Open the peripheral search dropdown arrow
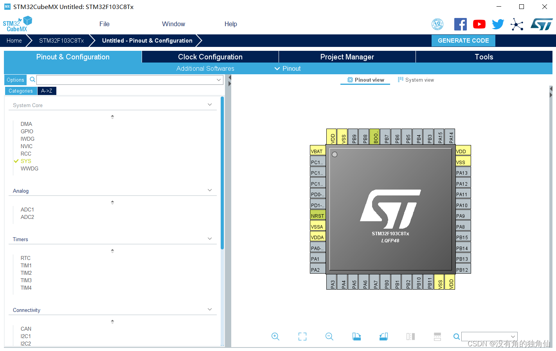556x351 pixels. tap(219, 80)
